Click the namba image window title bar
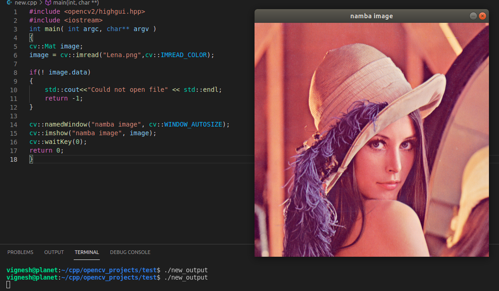 [x=371, y=16]
